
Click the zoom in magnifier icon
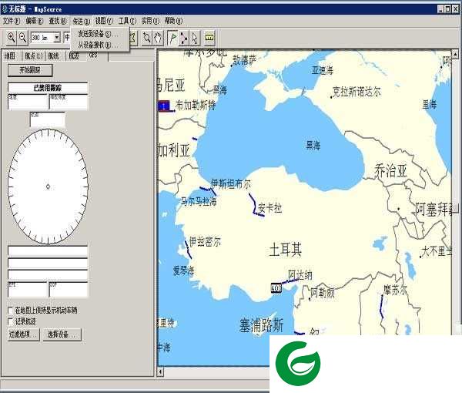point(12,38)
